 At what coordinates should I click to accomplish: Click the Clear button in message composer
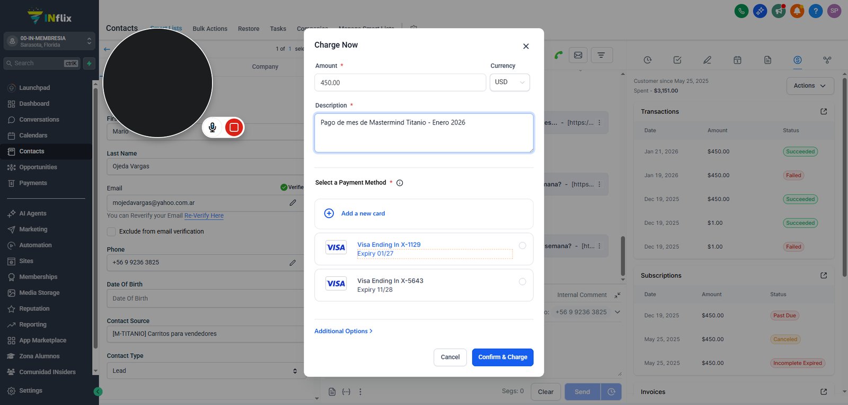(545, 392)
